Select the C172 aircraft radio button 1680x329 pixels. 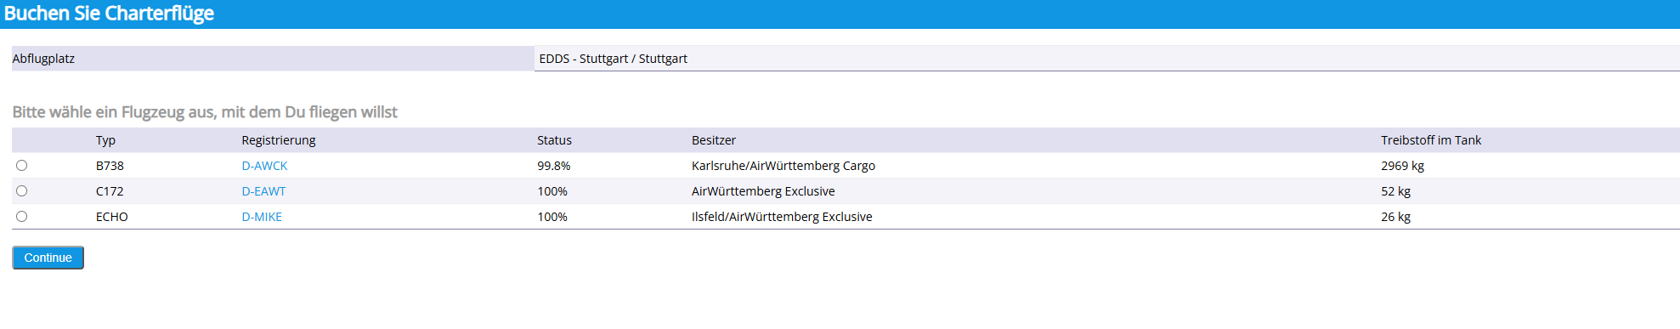[22, 191]
